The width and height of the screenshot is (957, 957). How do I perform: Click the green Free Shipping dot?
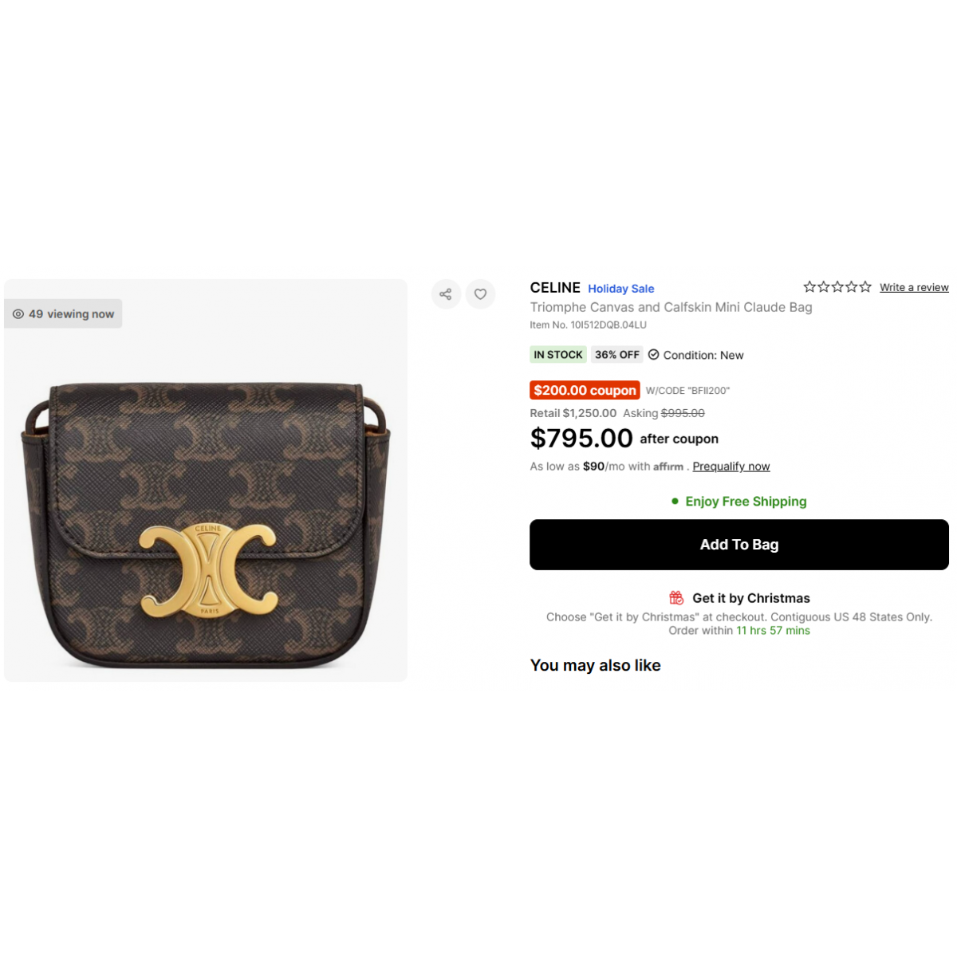675,502
